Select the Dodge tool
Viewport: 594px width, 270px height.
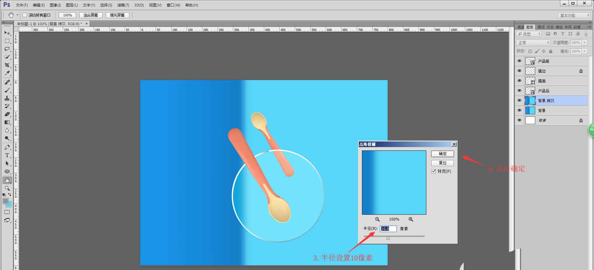click(x=7, y=138)
